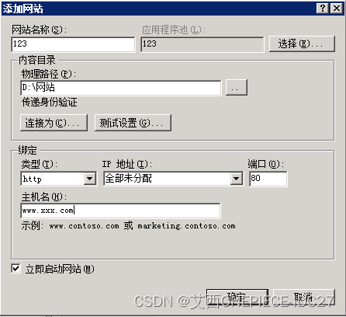Expand the IP 地址 dropdown arrow
The width and height of the screenshot is (346, 317).
click(236, 179)
